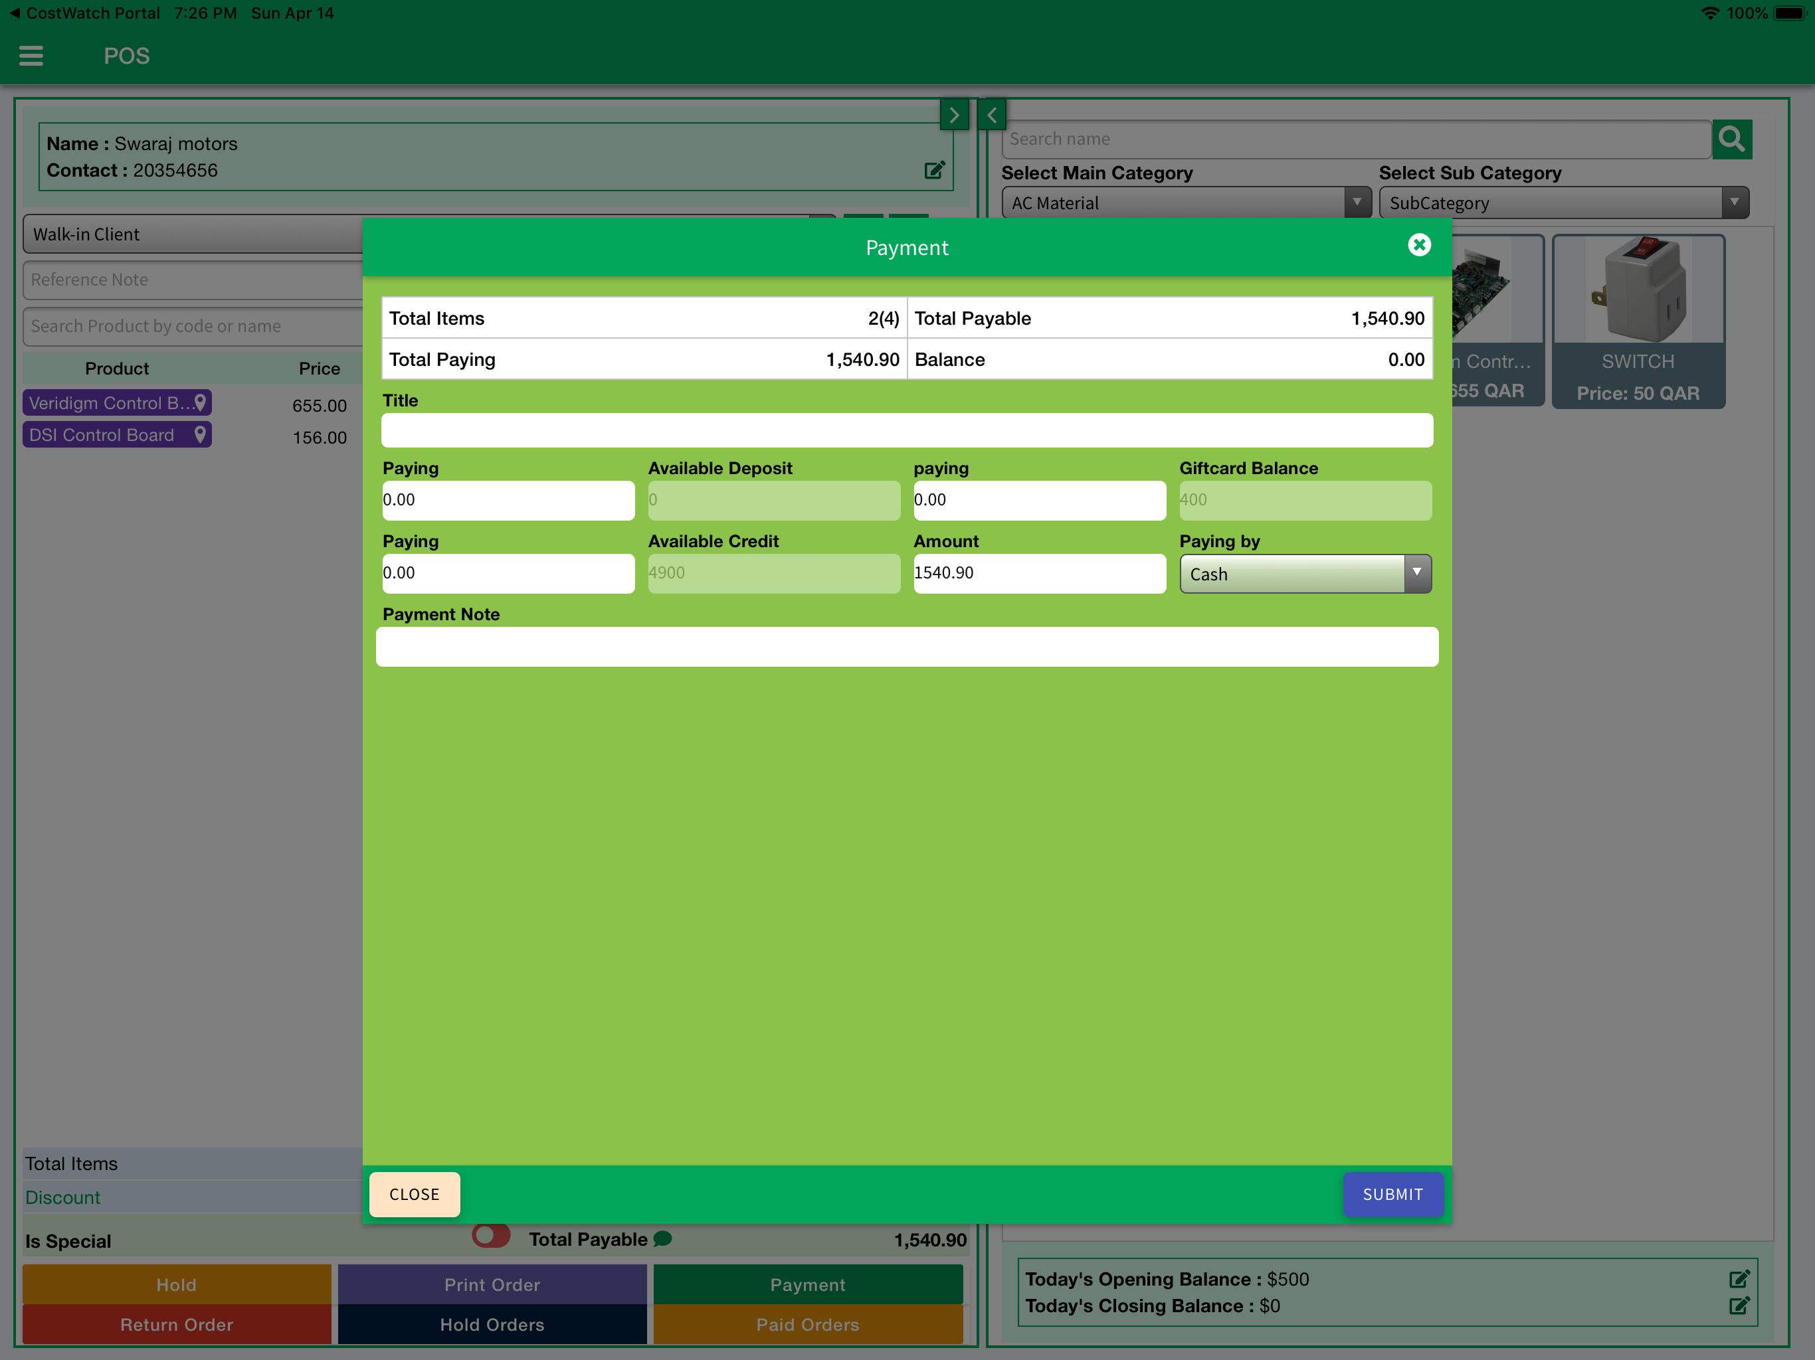Edit customer Swaraj motors details icon
This screenshot has width=1815, height=1360.
coord(935,170)
